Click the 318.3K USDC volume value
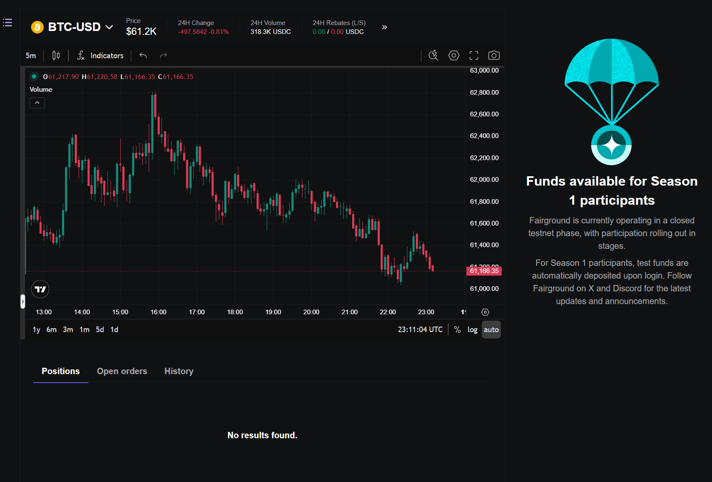Viewport: 712px width, 482px height. (x=271, y=32)
